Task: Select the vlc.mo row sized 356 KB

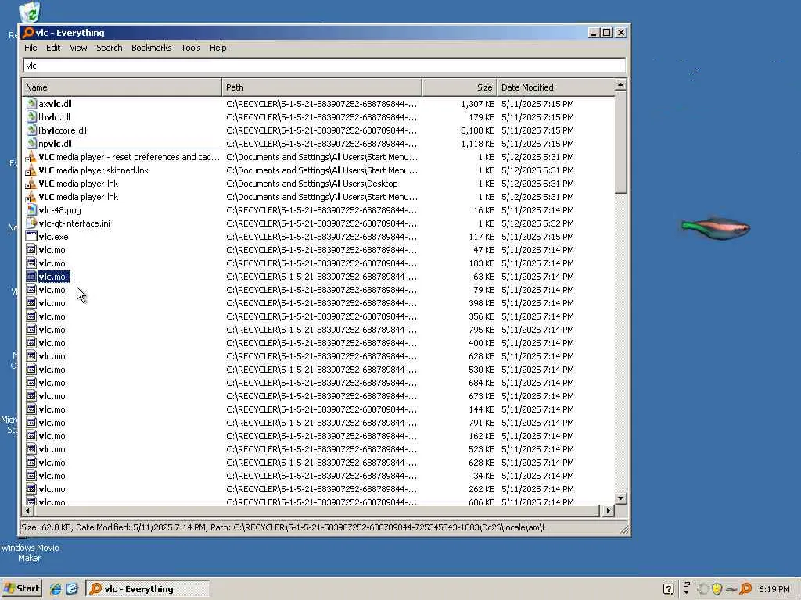Action: tap(318, 316)
